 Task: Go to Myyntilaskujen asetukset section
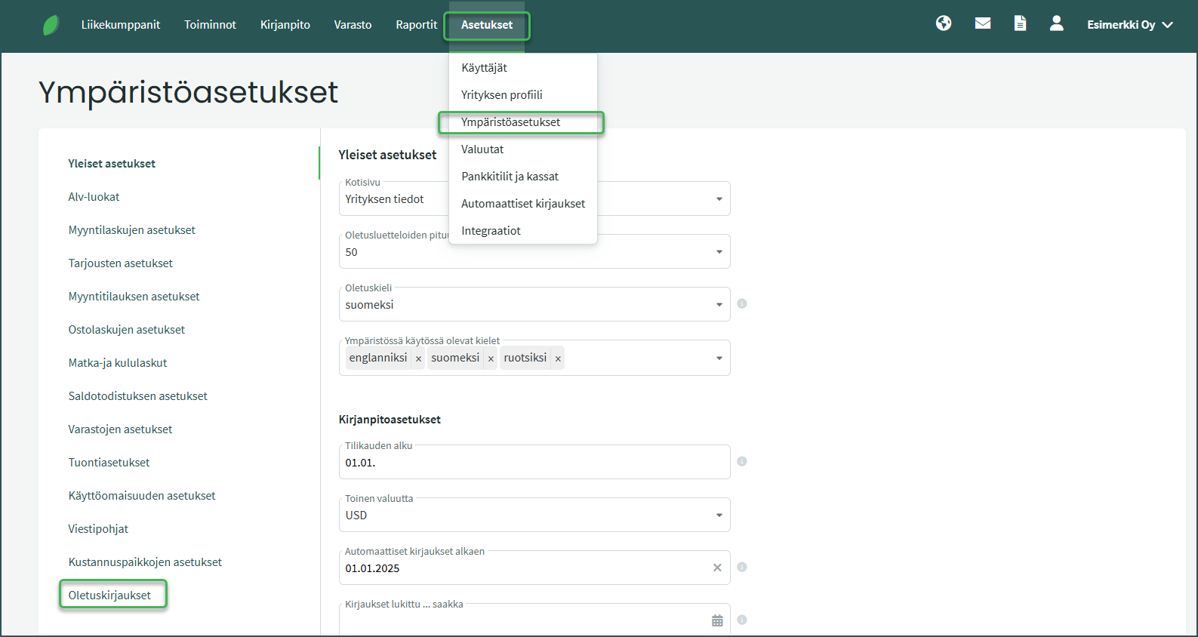132,230
